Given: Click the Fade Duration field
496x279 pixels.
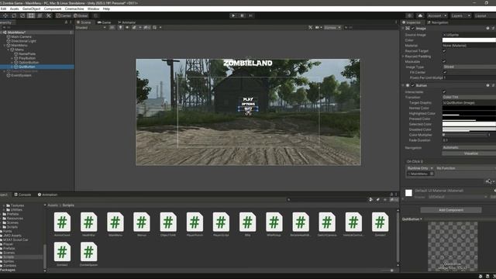Looking at the screenshot, I should 469,140.
